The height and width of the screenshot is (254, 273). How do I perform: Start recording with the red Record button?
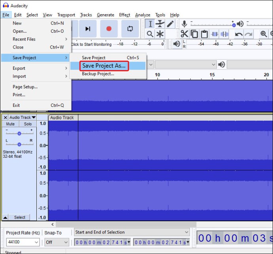tap(109, 29)
